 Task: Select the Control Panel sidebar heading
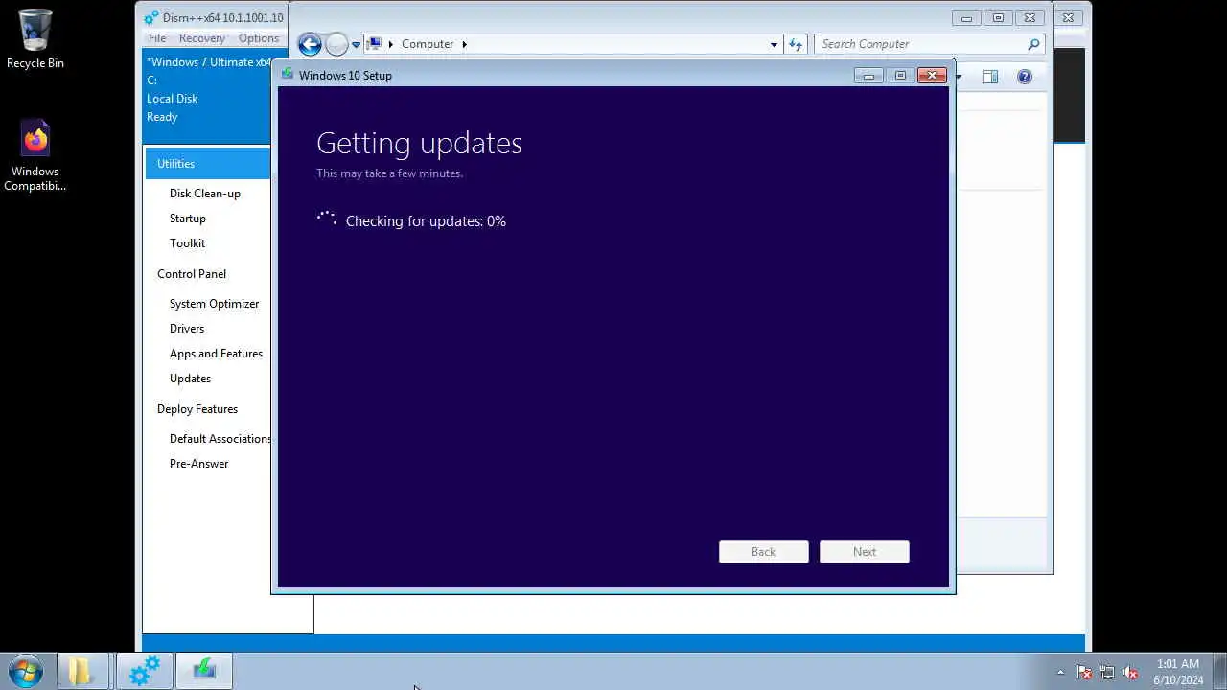tap(192, 274)
